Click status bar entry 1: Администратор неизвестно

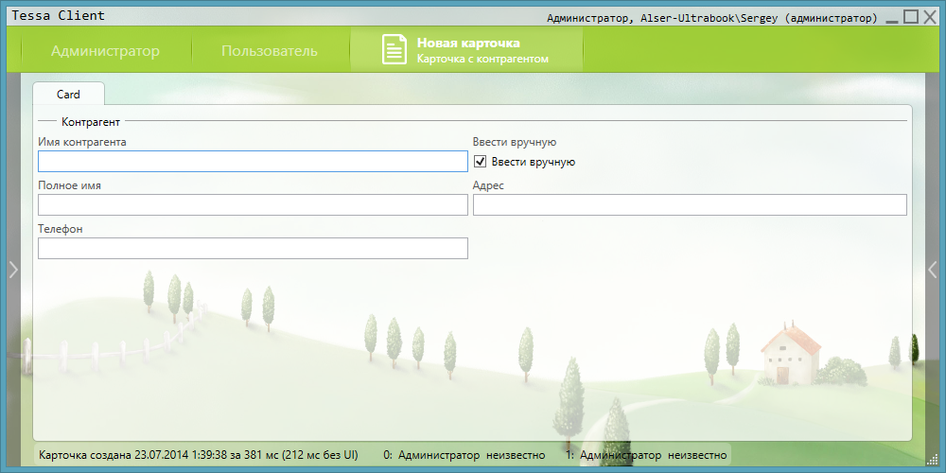(645, 455)
